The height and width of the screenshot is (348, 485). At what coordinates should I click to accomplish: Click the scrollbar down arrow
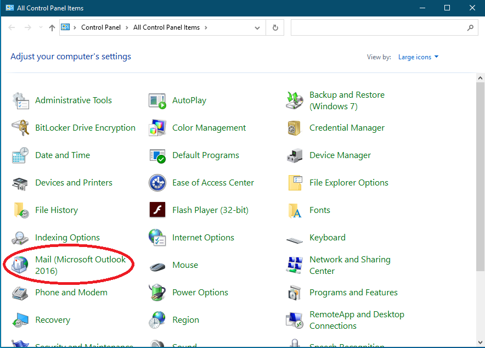coord(480,342)
